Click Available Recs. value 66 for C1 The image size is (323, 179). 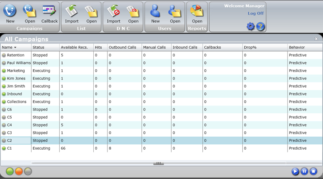click(63, 148)
